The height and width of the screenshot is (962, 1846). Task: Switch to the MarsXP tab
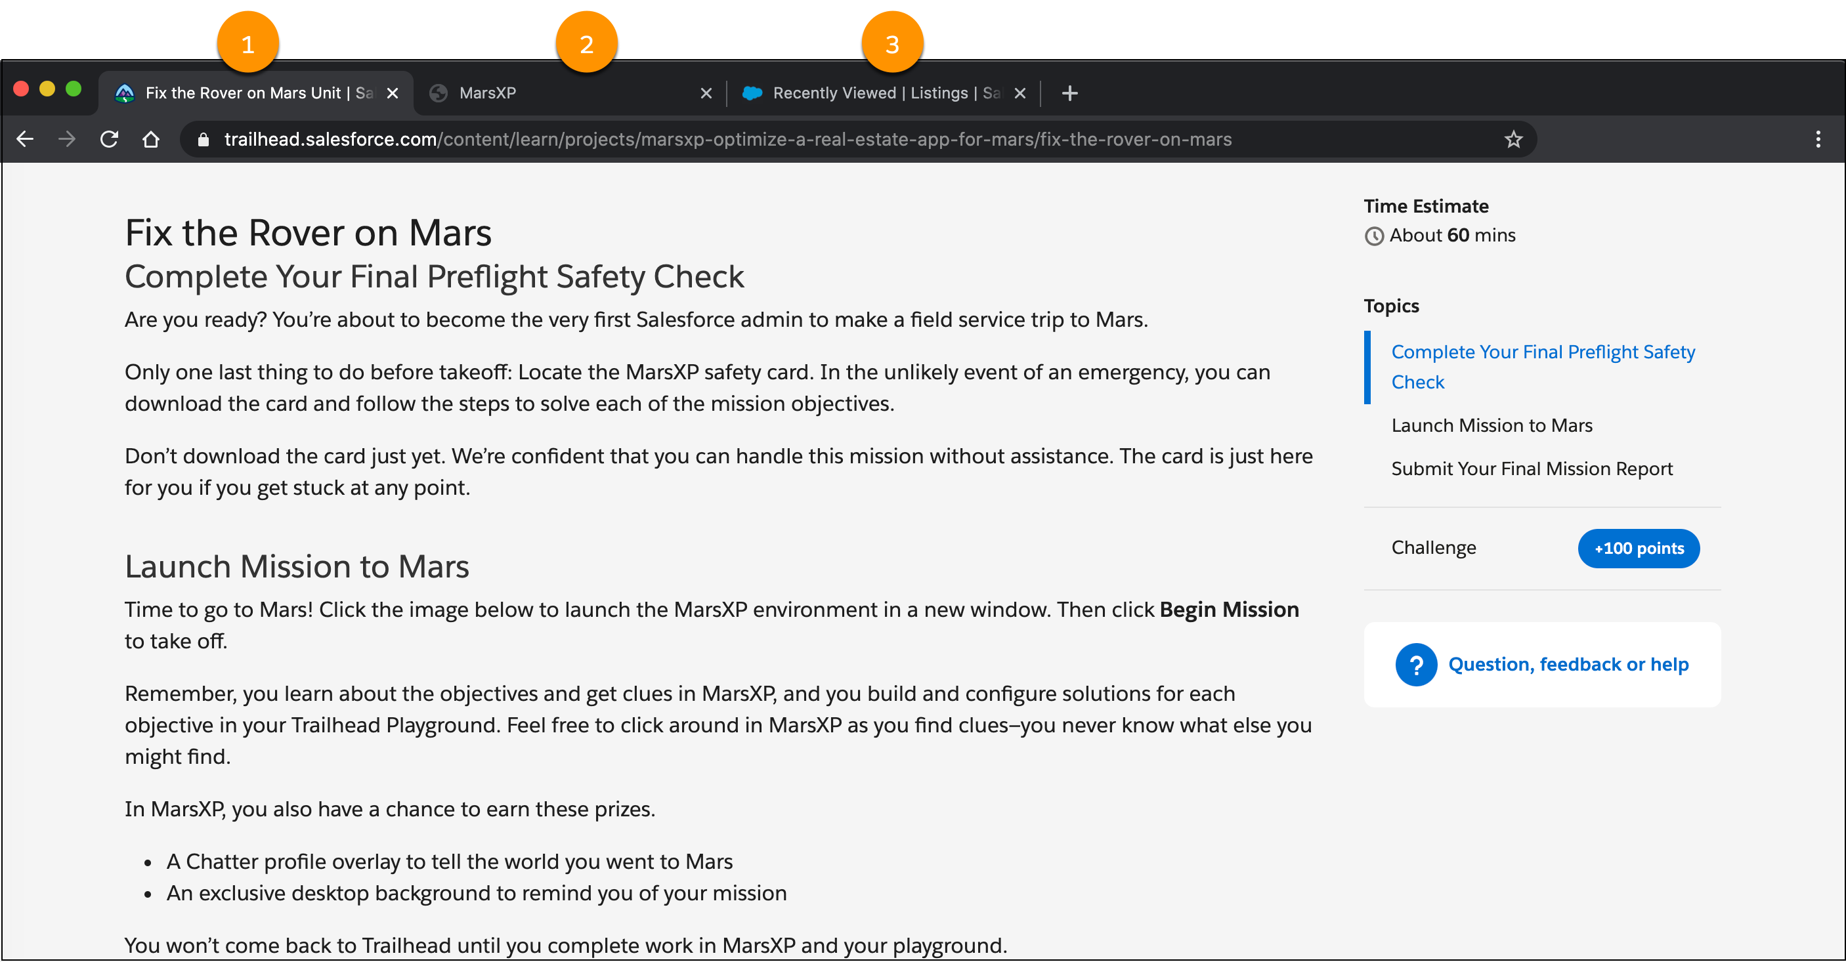pyautogui.click(x=570, y=93)
